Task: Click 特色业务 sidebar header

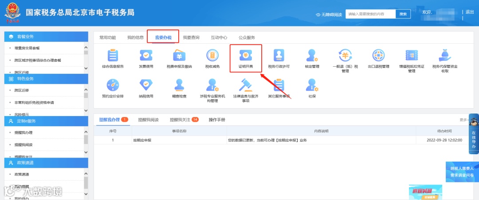Action: point(46,79)
